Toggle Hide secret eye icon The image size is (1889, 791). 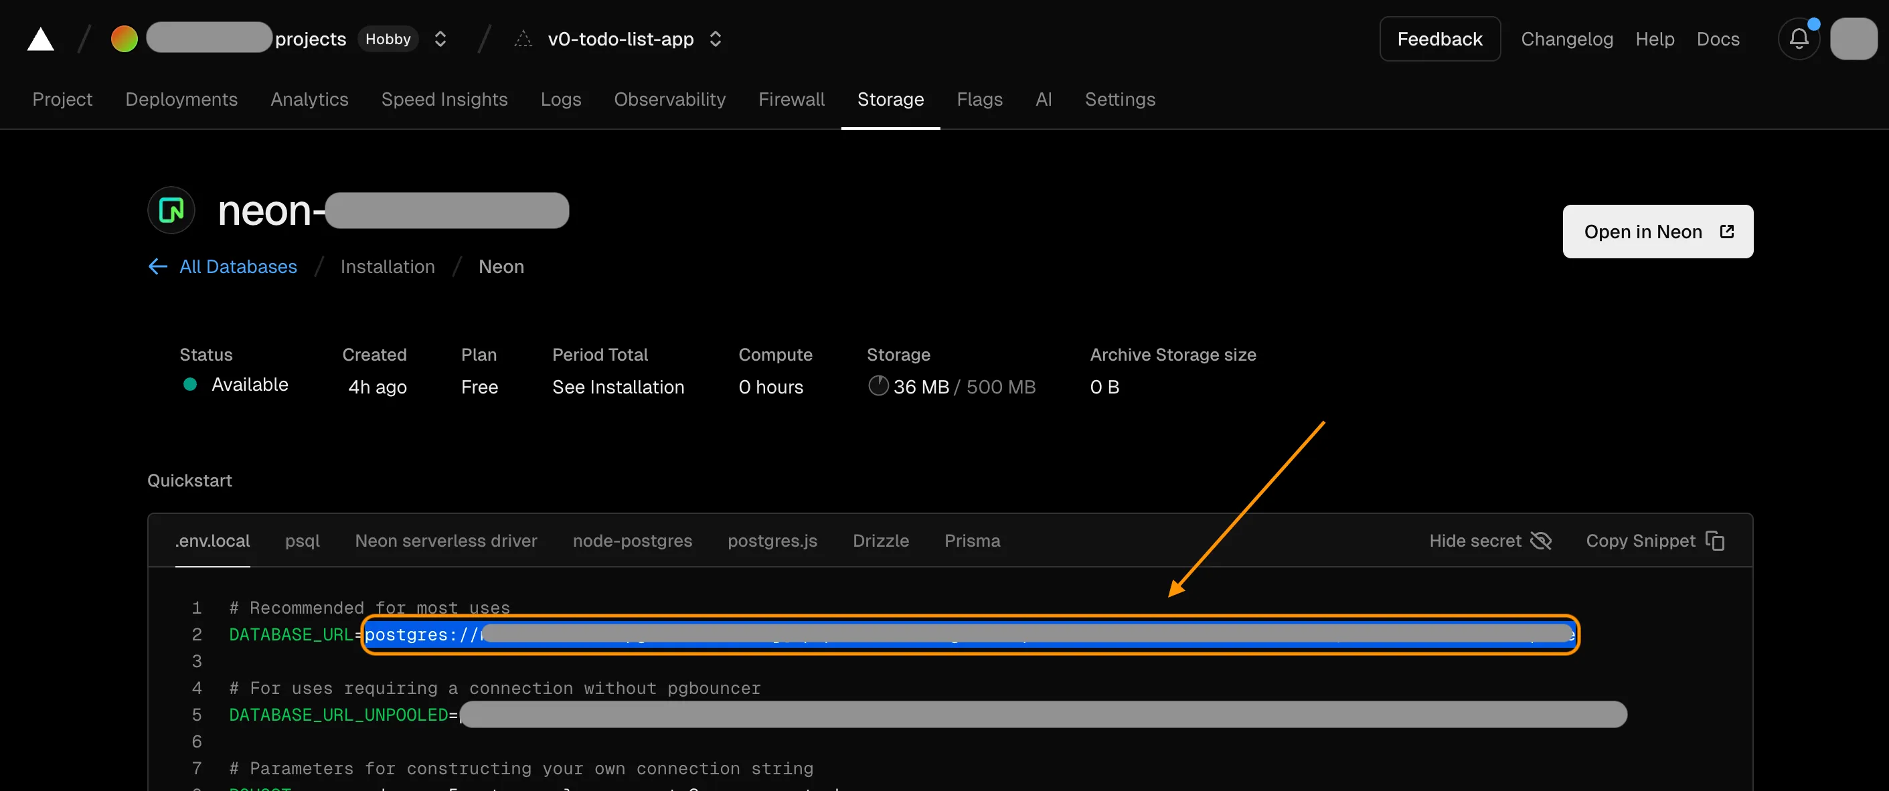click(1541, 540)
